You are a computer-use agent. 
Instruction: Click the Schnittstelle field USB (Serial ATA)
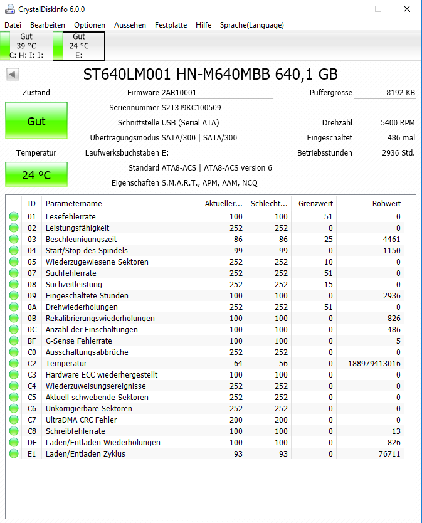[x=217, y=123]
